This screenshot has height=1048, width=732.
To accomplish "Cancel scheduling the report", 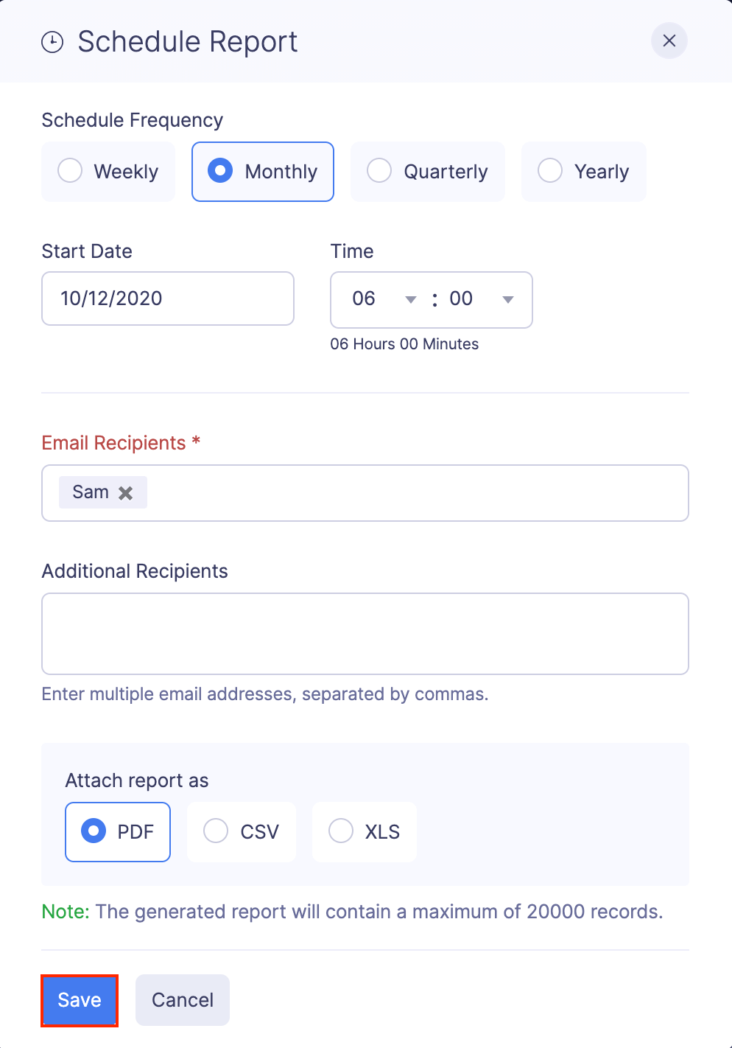I will tap(183, 1000).
